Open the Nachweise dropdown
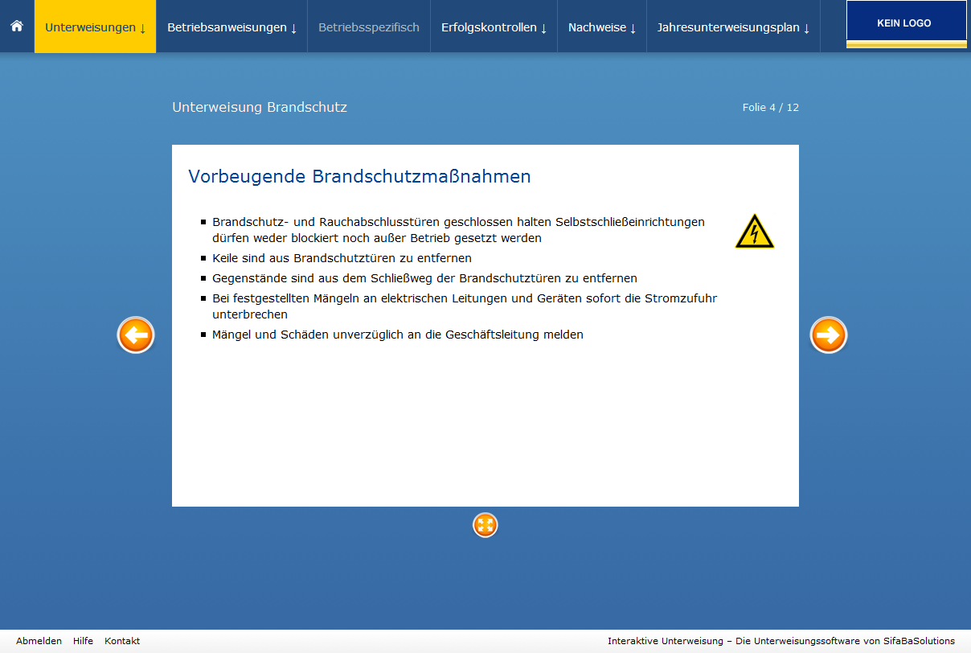 601,26
